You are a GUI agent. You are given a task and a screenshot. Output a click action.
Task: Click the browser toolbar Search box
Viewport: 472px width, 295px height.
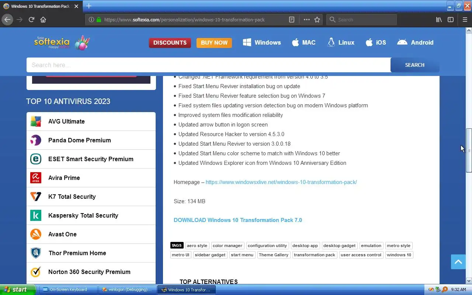pos(361,20)
